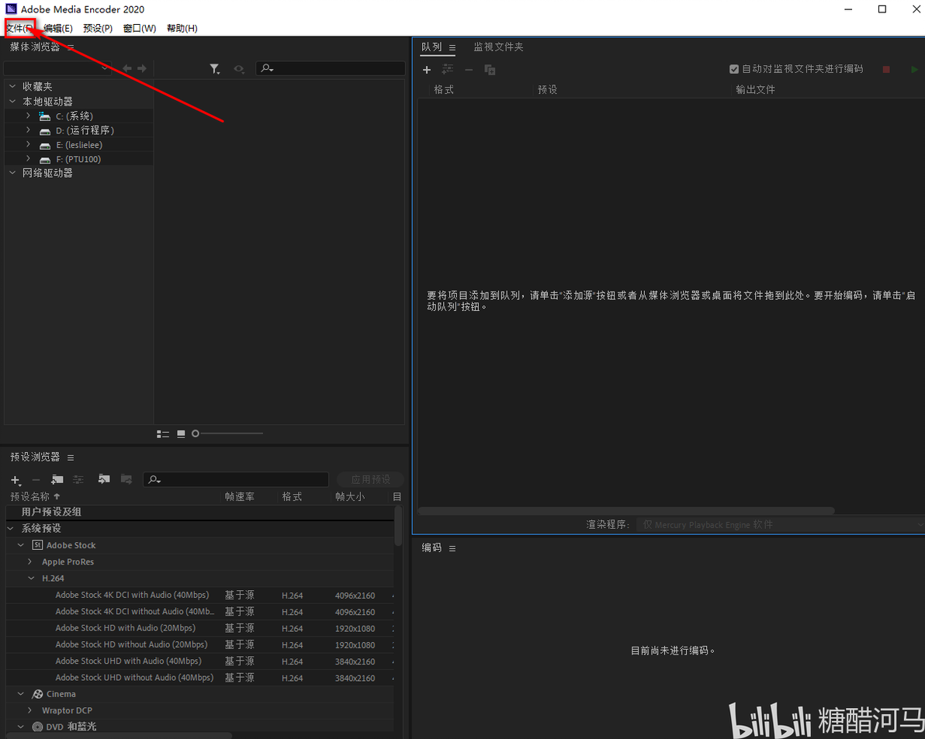This screenshot has height=739, width=925.
Task: Click the add source plus icon in queue panel
Action: point(427,70)
